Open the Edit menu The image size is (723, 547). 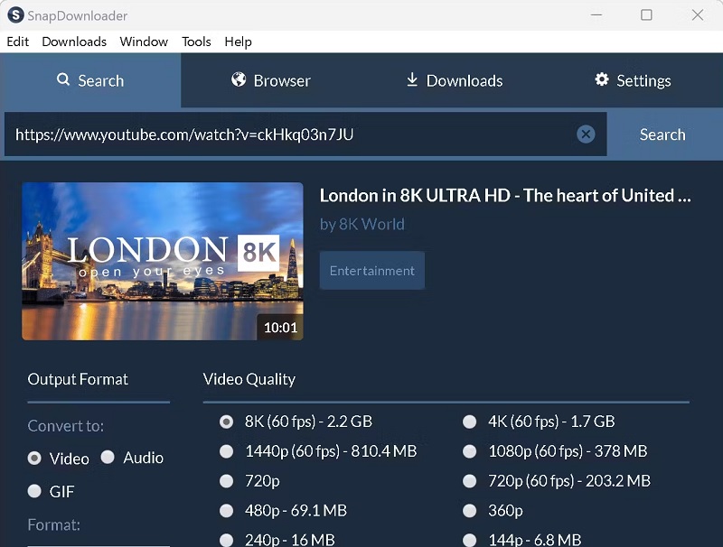coord(17,42)
